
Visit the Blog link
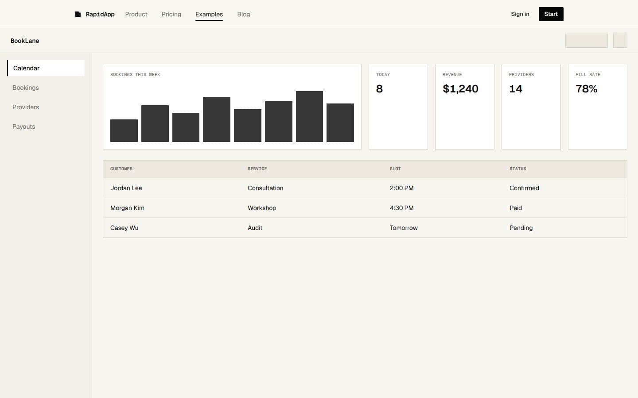point(244,14)
